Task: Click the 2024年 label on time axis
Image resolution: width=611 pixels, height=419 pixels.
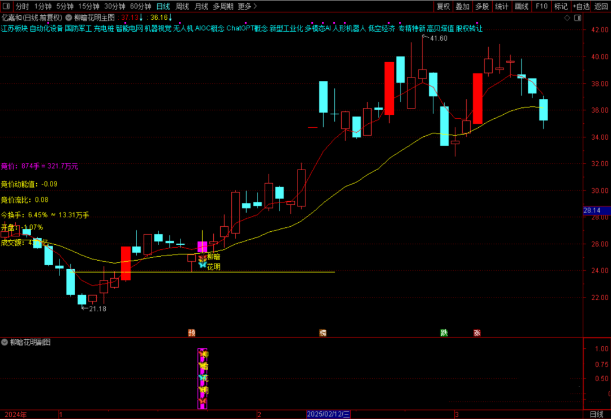Action: point(16,414)
